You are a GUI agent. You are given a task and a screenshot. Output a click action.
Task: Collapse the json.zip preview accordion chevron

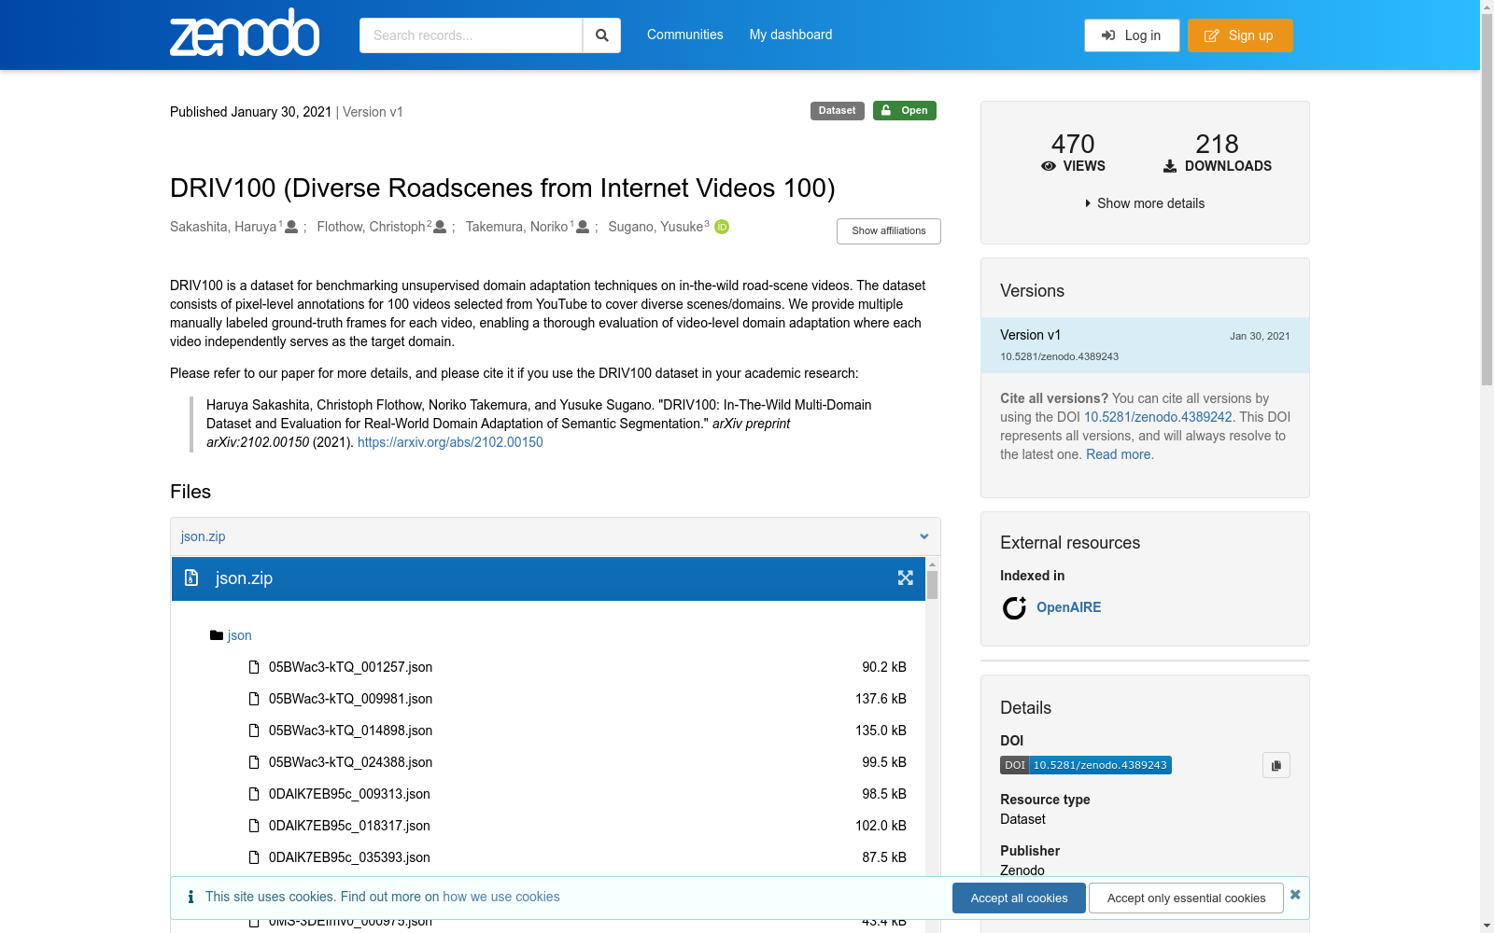click(923, 536)
